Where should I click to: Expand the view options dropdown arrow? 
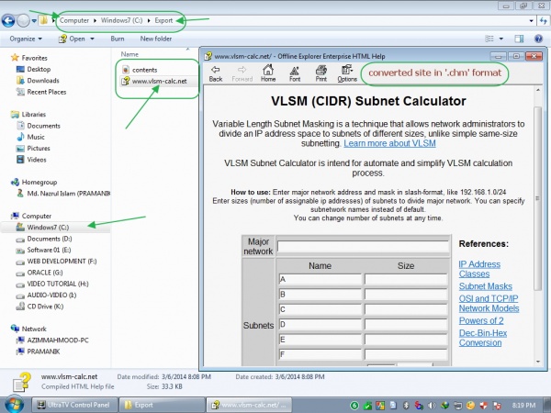coord(501,39)
